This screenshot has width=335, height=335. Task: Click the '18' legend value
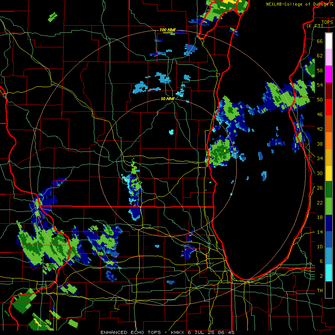pos(320,217)
